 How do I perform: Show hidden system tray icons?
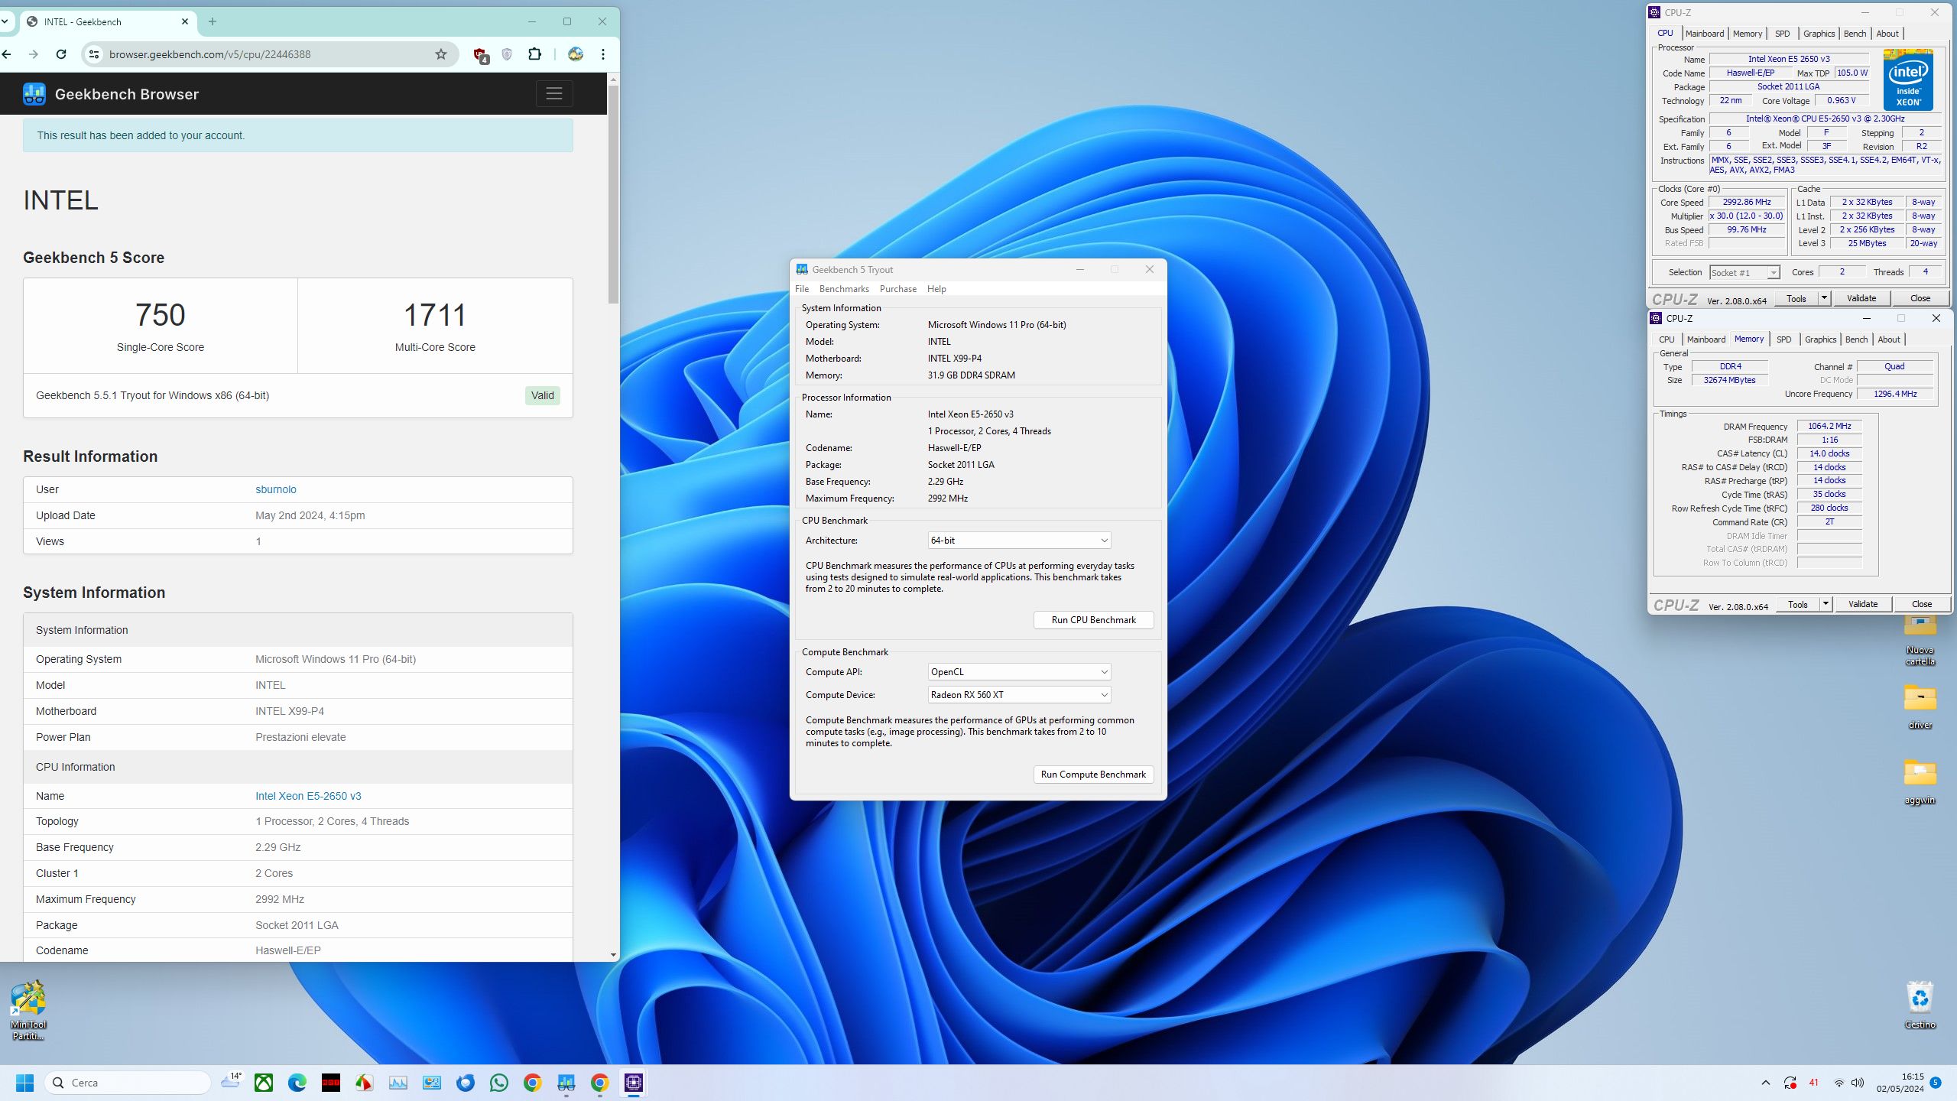[1766, 1083]
